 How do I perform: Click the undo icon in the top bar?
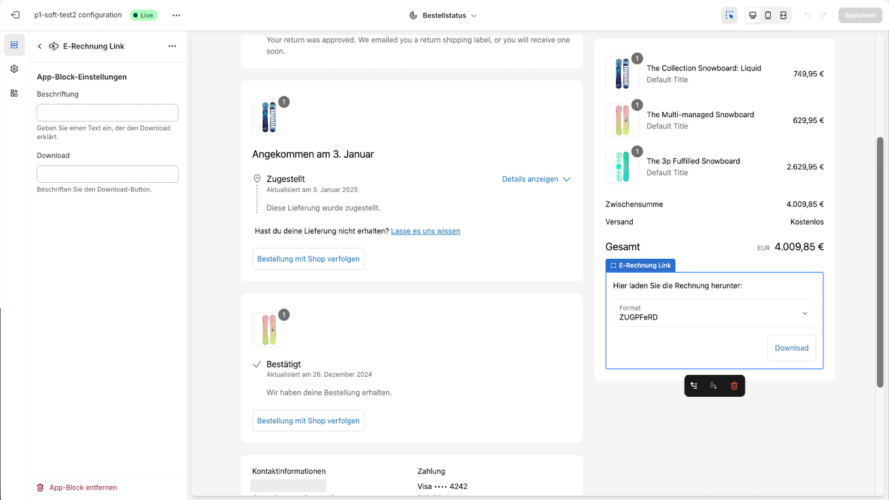click(x=806, y=15)
